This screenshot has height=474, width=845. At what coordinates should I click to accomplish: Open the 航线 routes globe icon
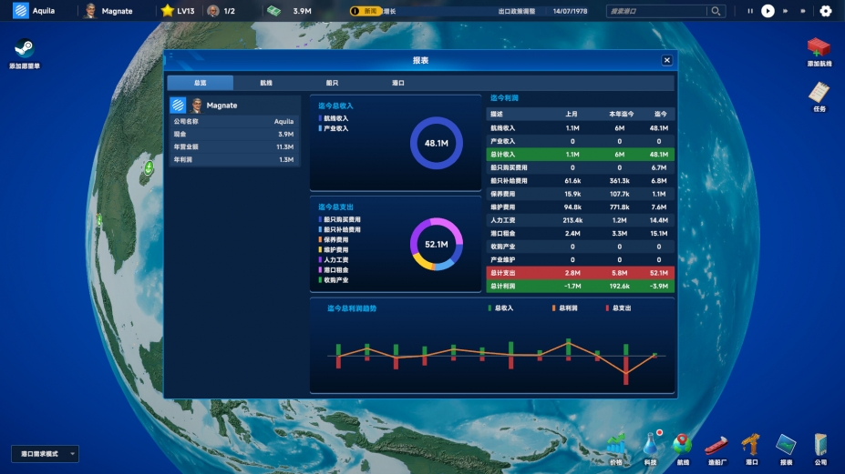[682, 446]
